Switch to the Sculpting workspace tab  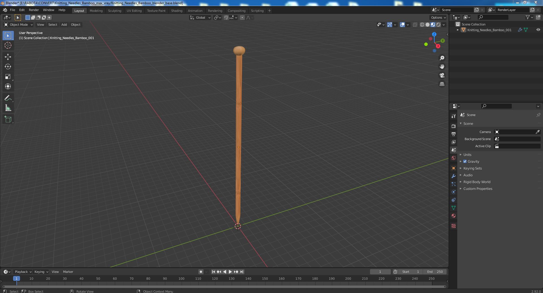point(115,11)
